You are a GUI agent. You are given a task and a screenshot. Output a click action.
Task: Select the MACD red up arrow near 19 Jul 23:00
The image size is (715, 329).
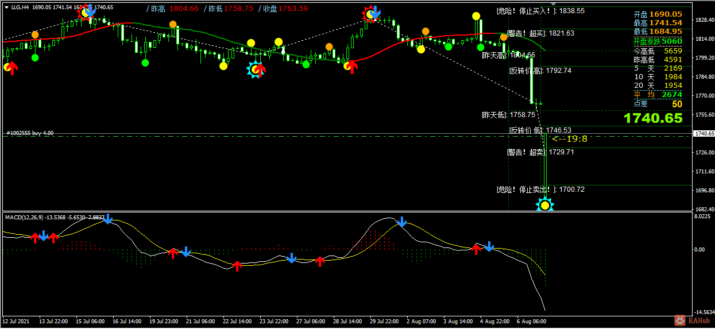(173, 253)
